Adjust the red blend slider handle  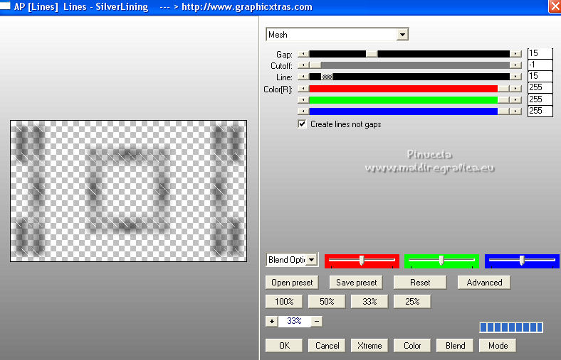pyautogui.click(x=362, y=260)
